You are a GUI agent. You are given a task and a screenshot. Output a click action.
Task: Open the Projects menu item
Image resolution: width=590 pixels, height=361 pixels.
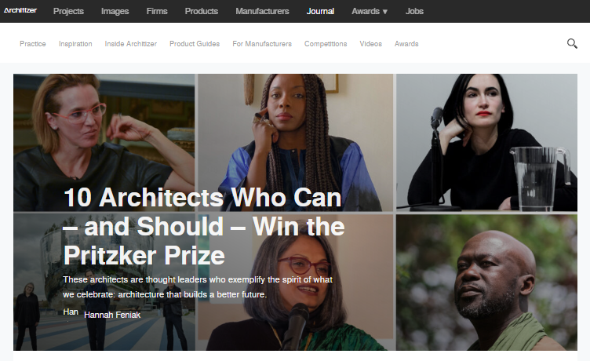[68, 11]
